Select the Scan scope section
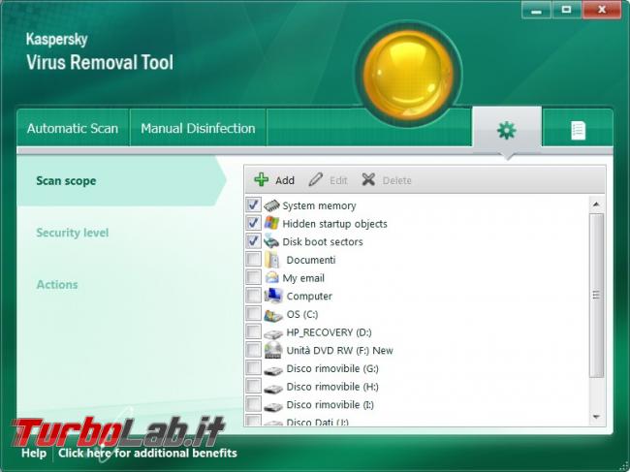 pos(121,181)
